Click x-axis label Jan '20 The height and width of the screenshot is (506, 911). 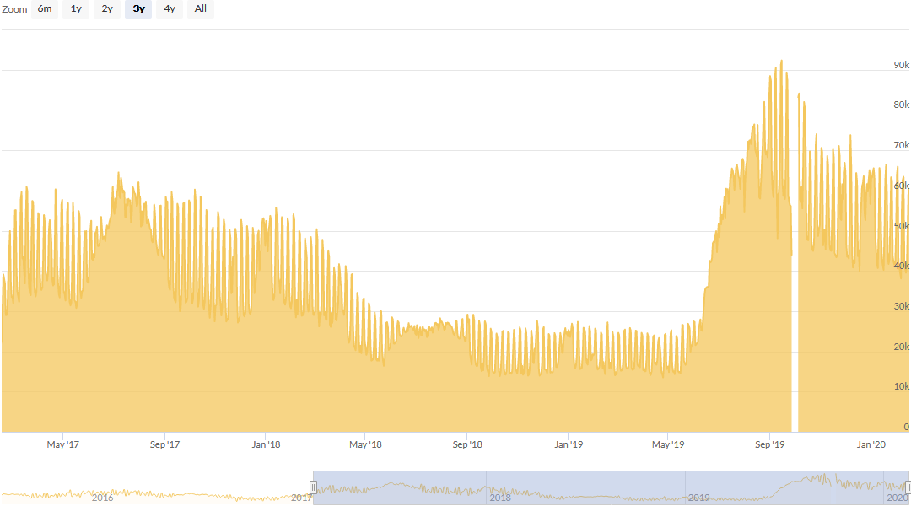871,444
